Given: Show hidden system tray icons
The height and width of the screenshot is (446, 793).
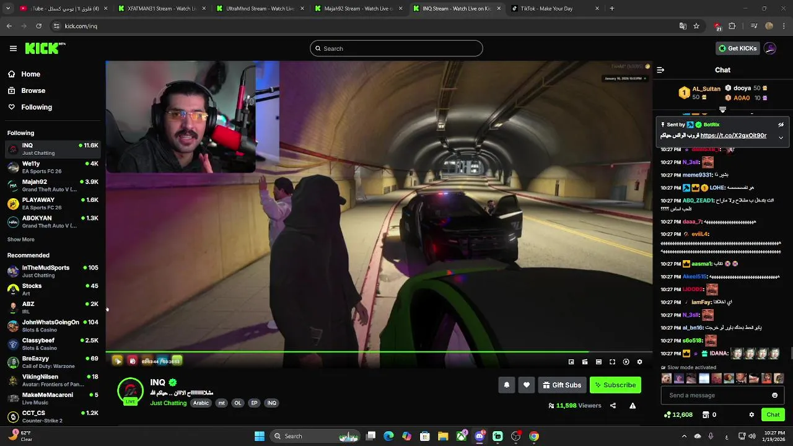Looking at the screenshot, I should pyautogui.click(x=684, y=436).
